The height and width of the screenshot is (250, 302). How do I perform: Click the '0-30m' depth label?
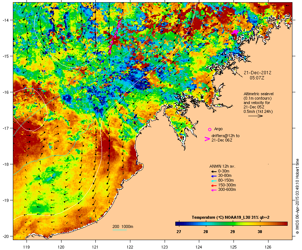pos(224,171)
